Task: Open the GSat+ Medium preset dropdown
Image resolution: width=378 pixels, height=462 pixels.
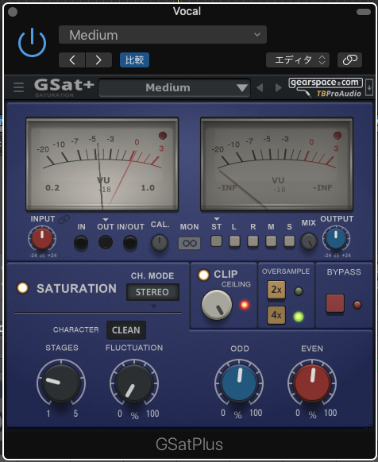Action: 175,87
